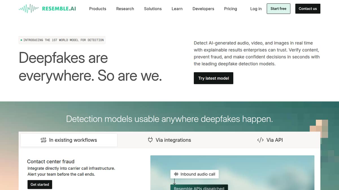339x190 pixels.
Task: Click the Resemble APIs dispatched box
Action: click(199, 187)
